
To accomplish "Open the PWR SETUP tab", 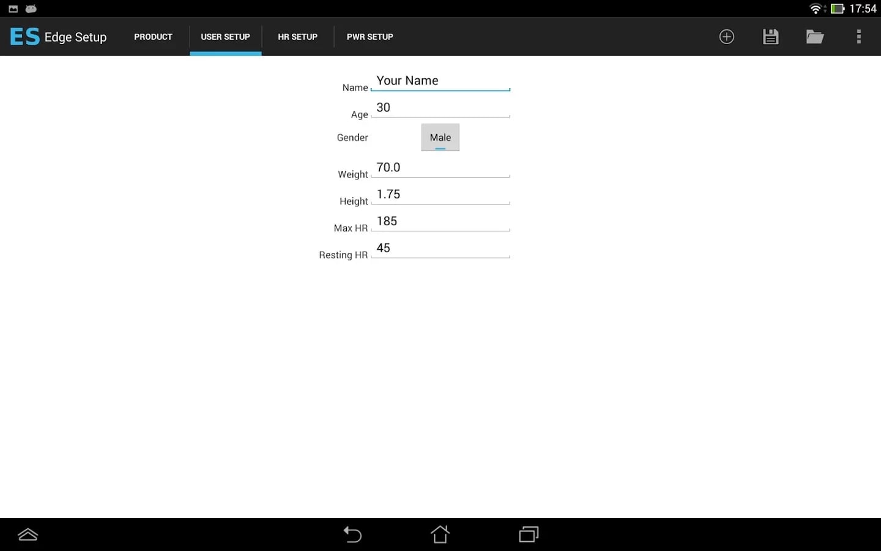I will [370, 37].
